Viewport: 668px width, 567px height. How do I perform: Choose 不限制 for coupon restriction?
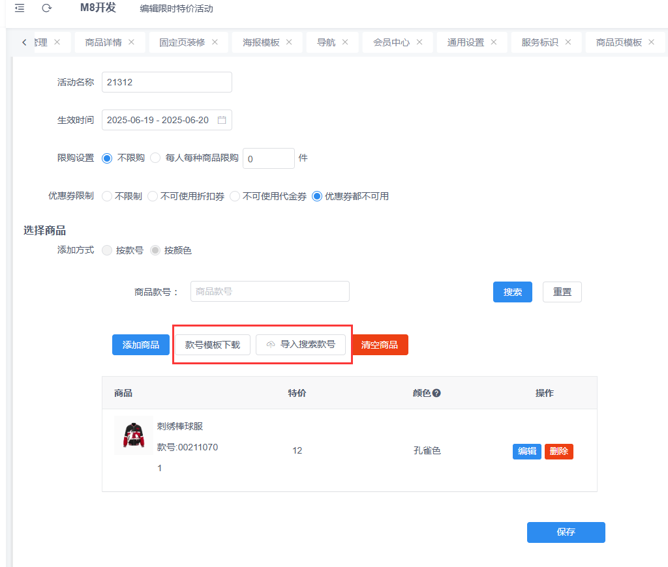tap(107, 196)
